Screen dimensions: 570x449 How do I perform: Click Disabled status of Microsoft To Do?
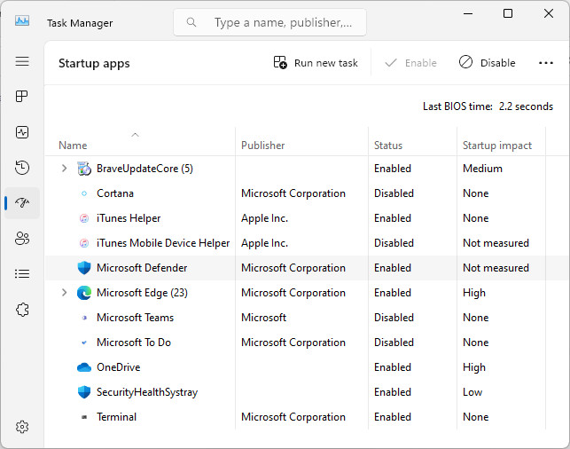pos(394,343)
